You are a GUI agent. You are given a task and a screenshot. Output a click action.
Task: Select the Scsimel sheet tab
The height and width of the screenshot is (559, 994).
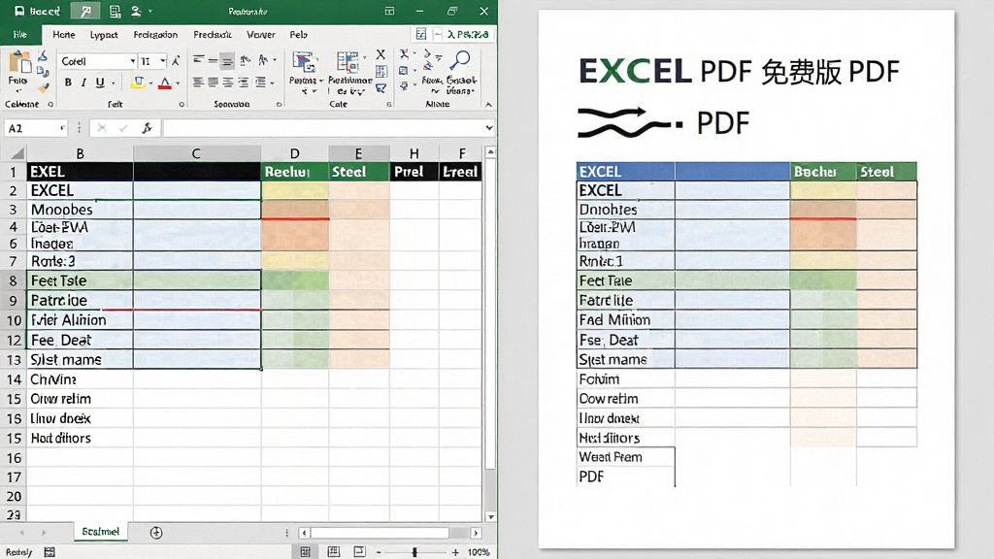click(x=100, y=532)
